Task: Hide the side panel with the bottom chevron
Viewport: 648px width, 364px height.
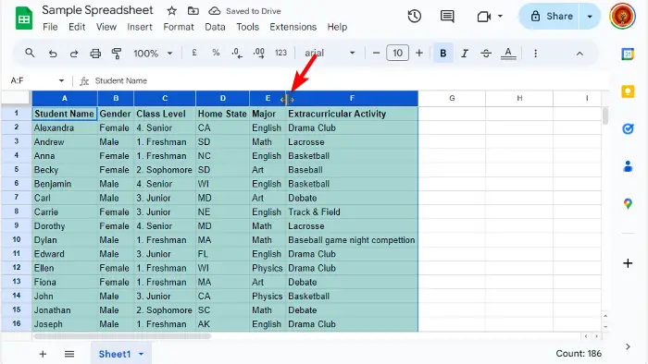Action: (628, 346)
